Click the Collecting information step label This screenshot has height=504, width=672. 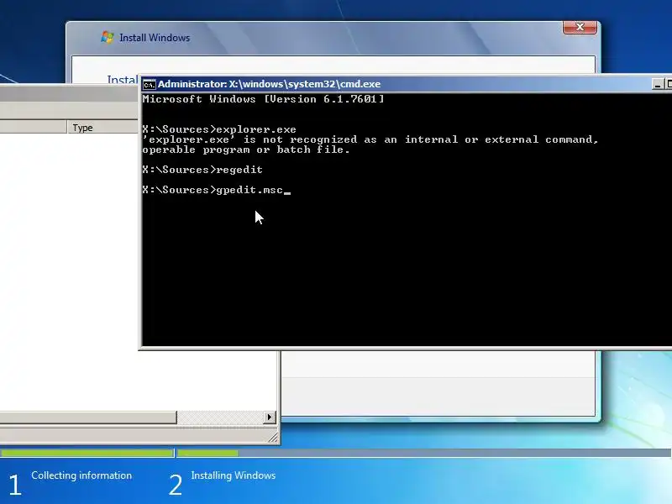point(81,475)
